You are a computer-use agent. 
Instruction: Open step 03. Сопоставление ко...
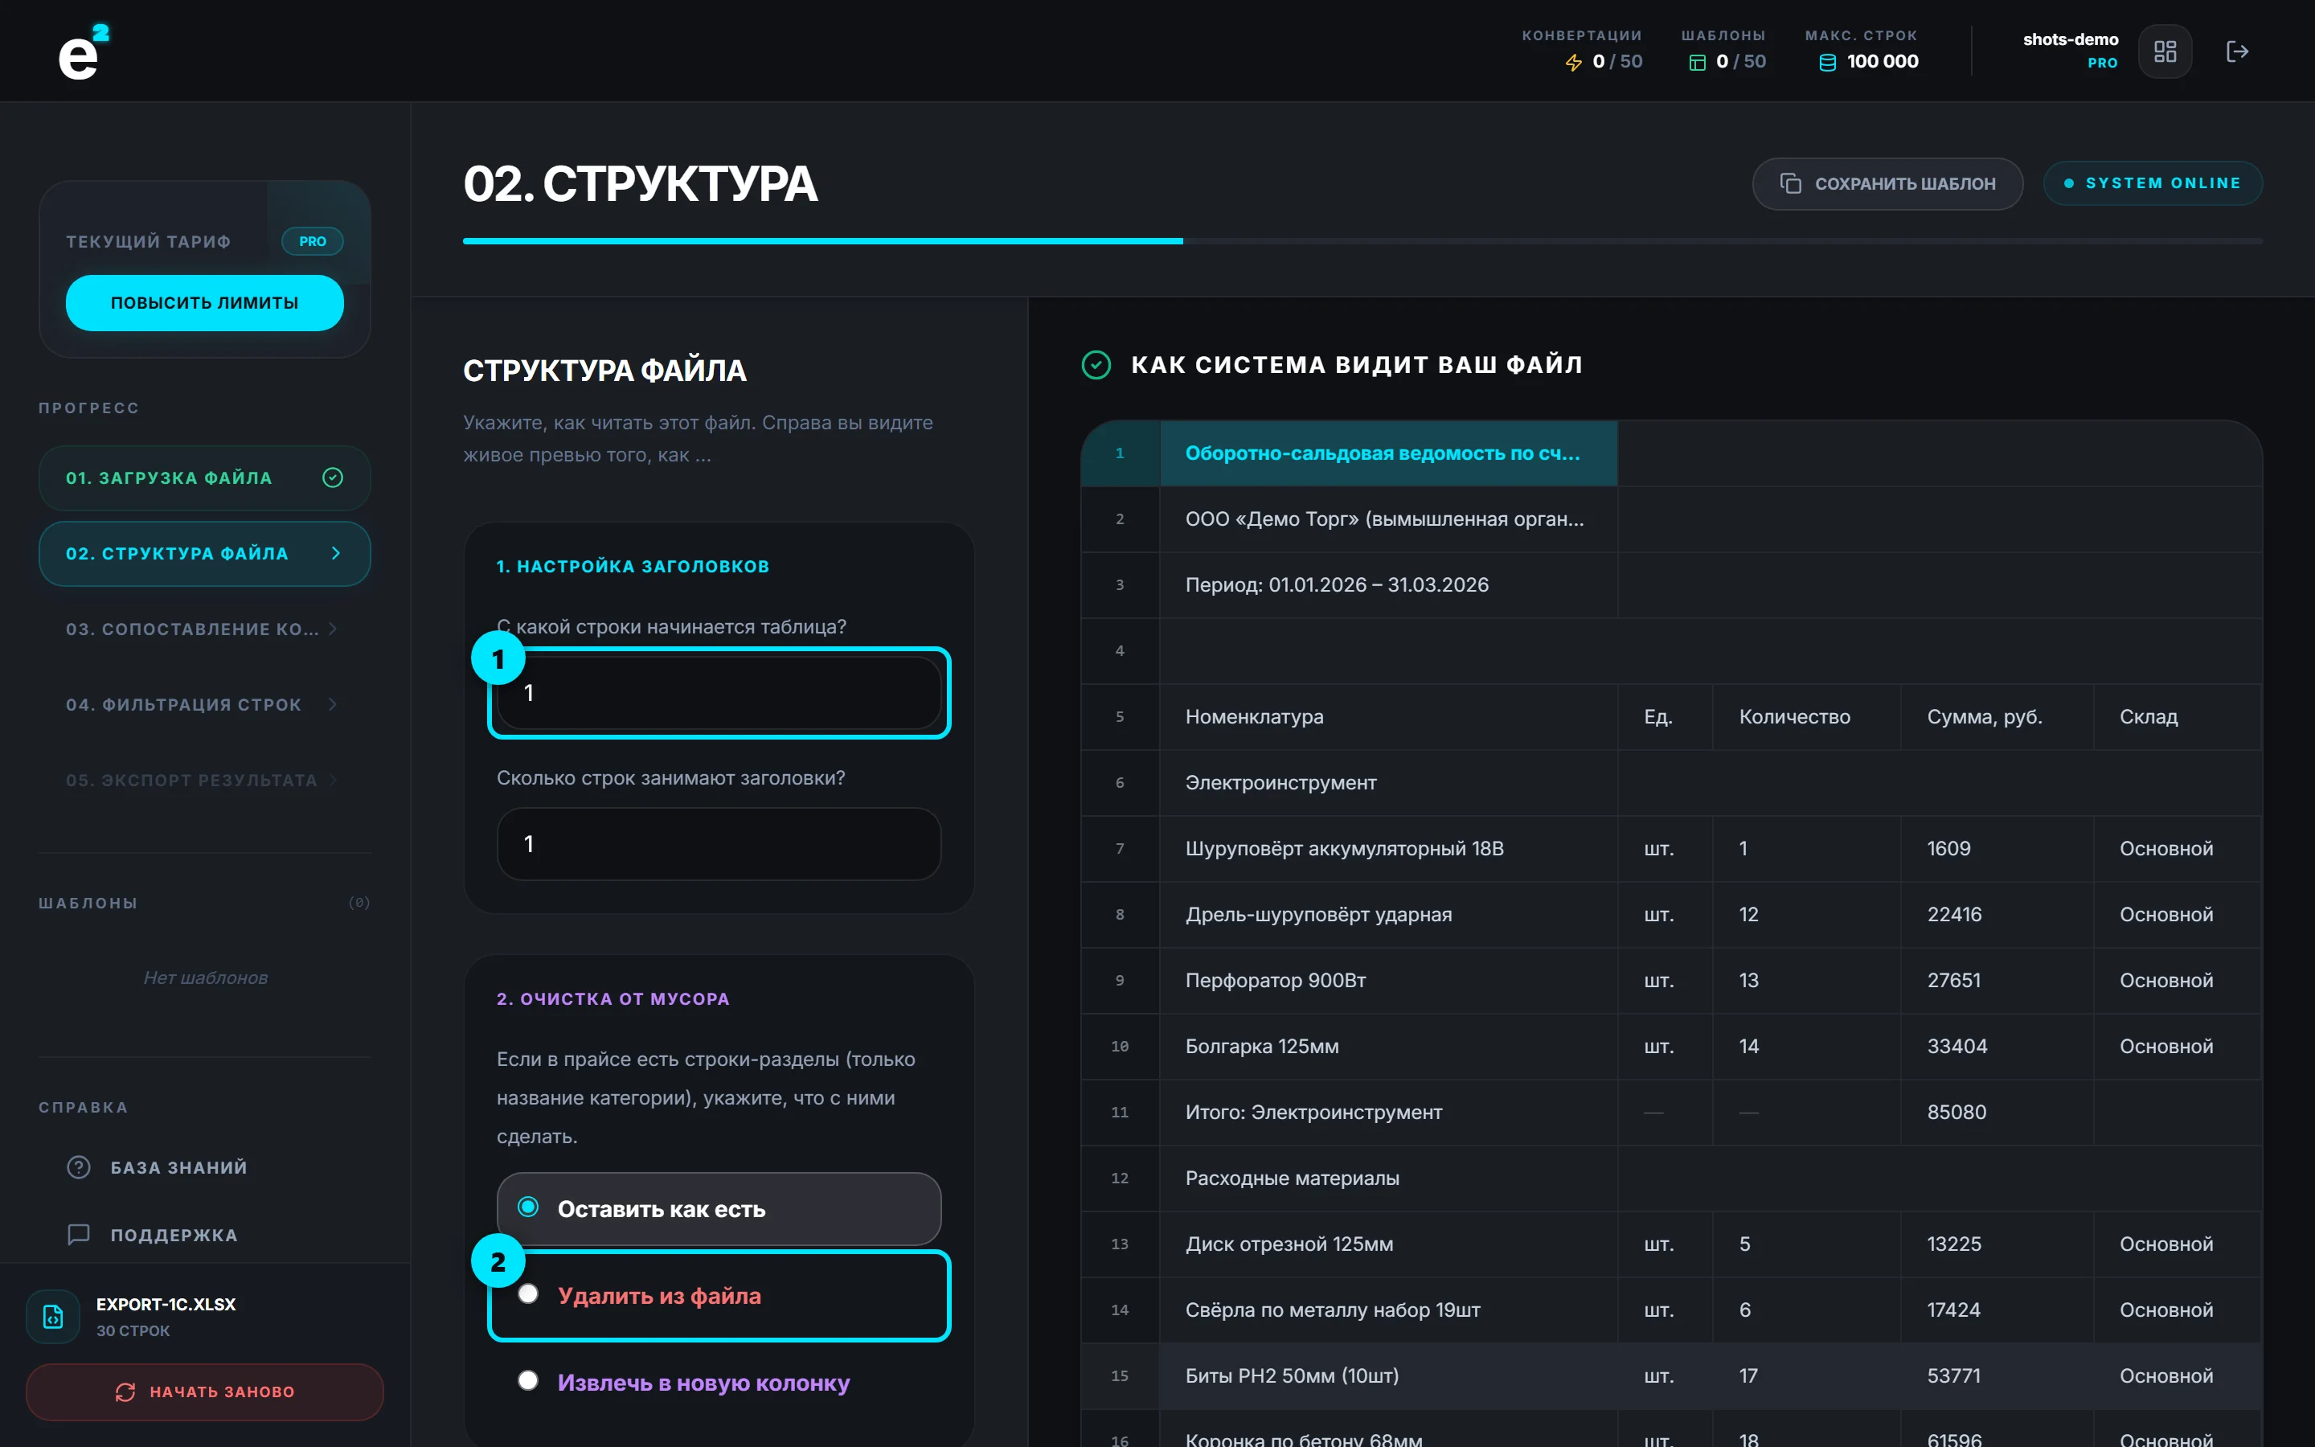(x=205, y=629)
